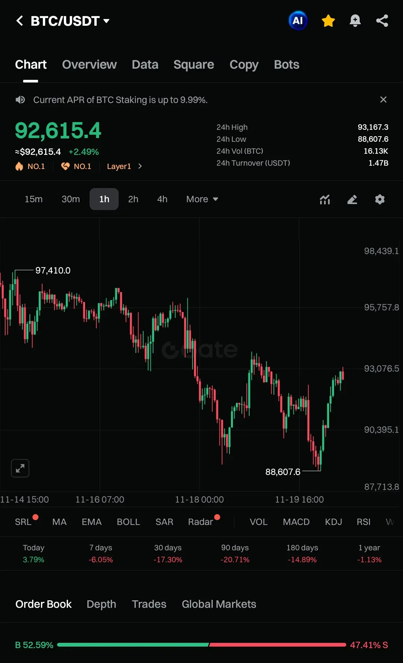The width and height of the screenshot is (403, 663).
Task: Open the Square tab
Action: pos(194,65)
